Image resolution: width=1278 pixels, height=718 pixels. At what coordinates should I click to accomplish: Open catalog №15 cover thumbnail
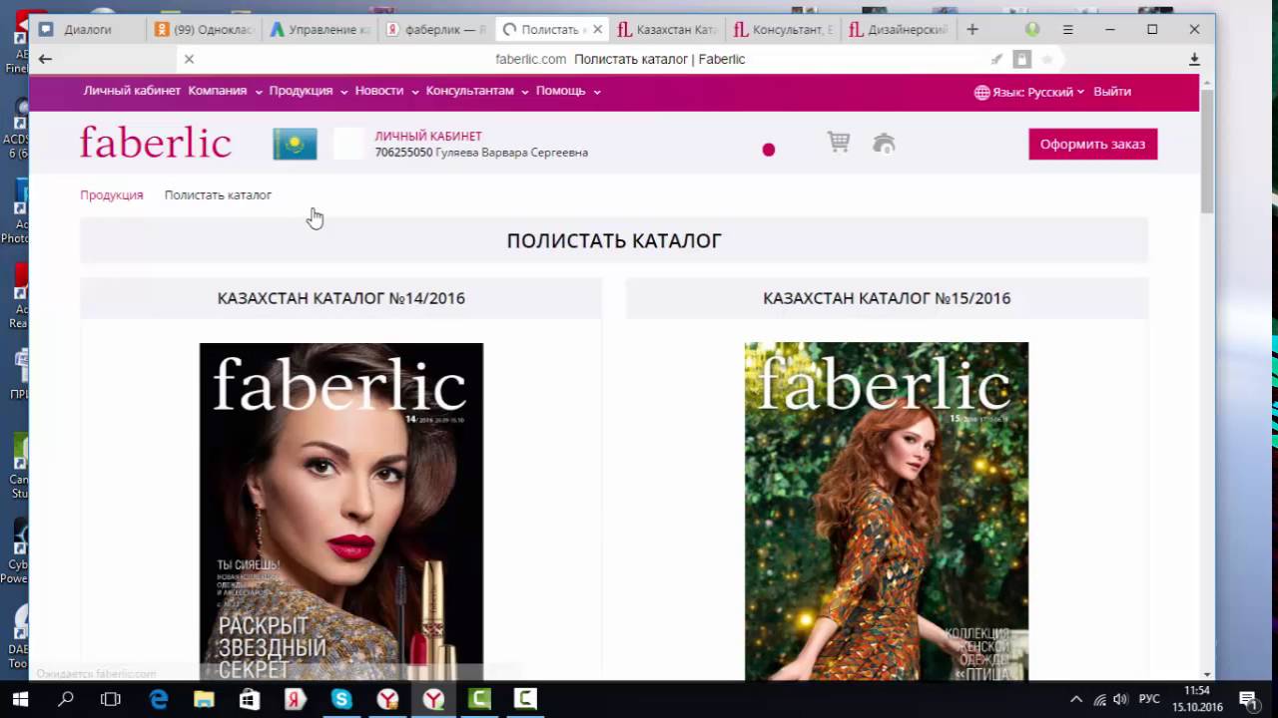click(x=887, y=512)
